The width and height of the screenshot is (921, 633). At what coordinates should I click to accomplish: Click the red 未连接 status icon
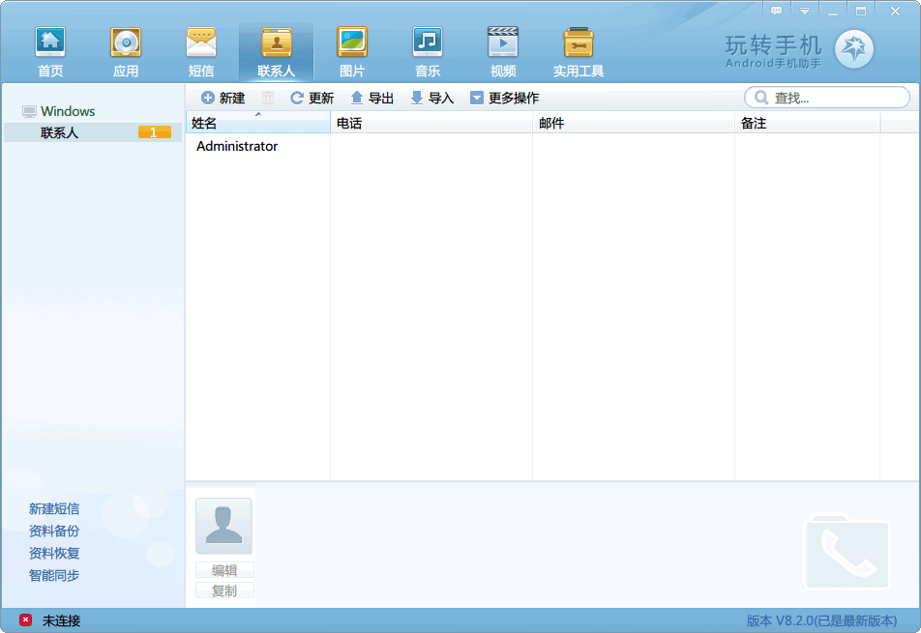25,619
